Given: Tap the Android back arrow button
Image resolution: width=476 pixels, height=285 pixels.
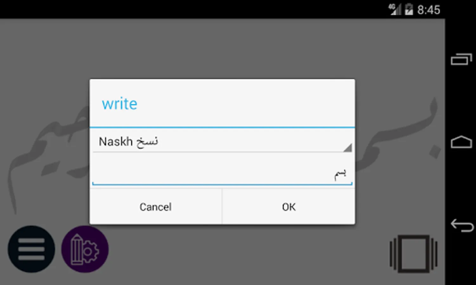Looking at the screenshot, I should pos(462,225).
